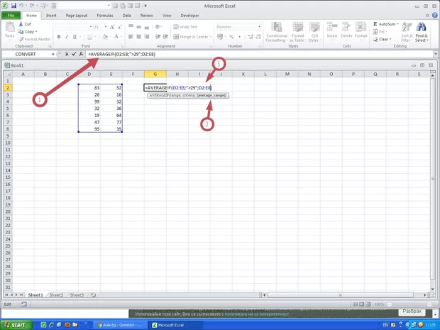Viewport: 440px width, 330px height.
Task: Click the Copy icon
Action: point(21,32)
